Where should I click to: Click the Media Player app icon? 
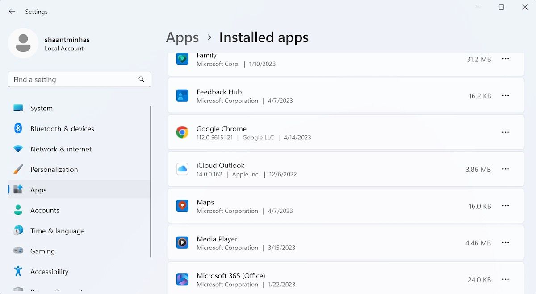[182, 243]
